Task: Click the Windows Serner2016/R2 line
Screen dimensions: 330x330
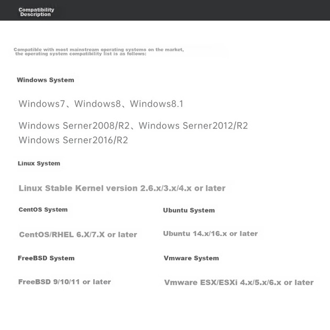Action: pos(73,140)
